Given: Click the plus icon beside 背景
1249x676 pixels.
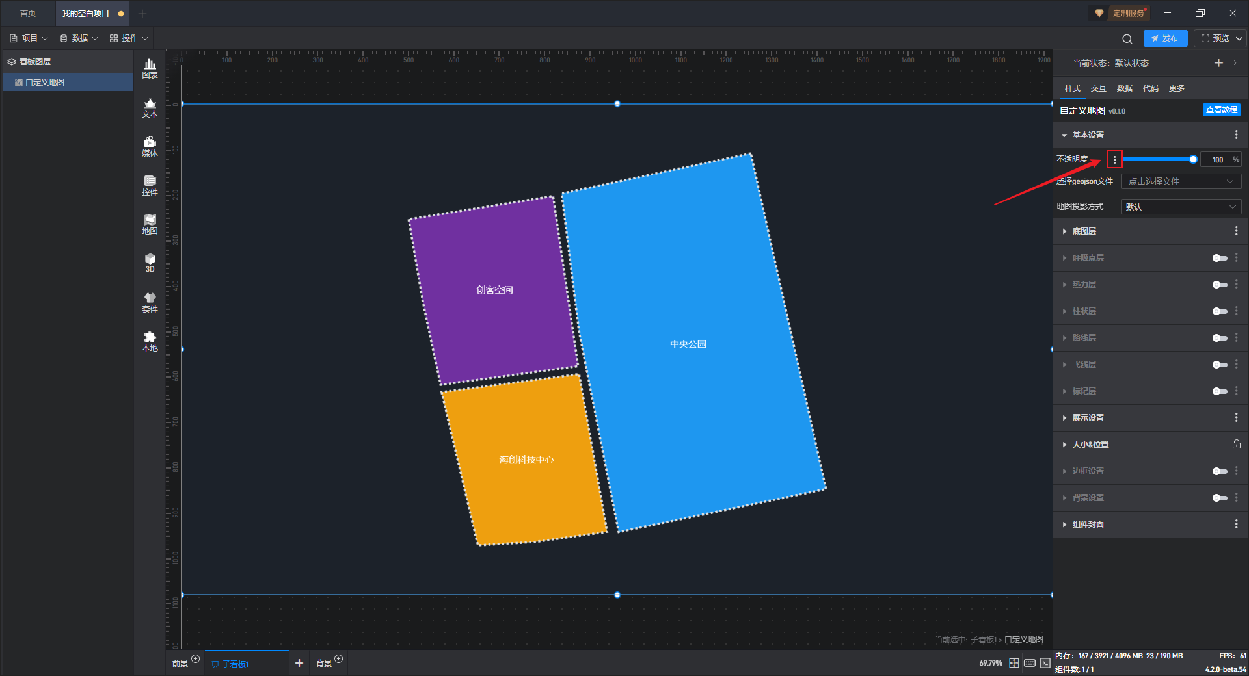Looking at the screenshot, I should pos(338,659).
